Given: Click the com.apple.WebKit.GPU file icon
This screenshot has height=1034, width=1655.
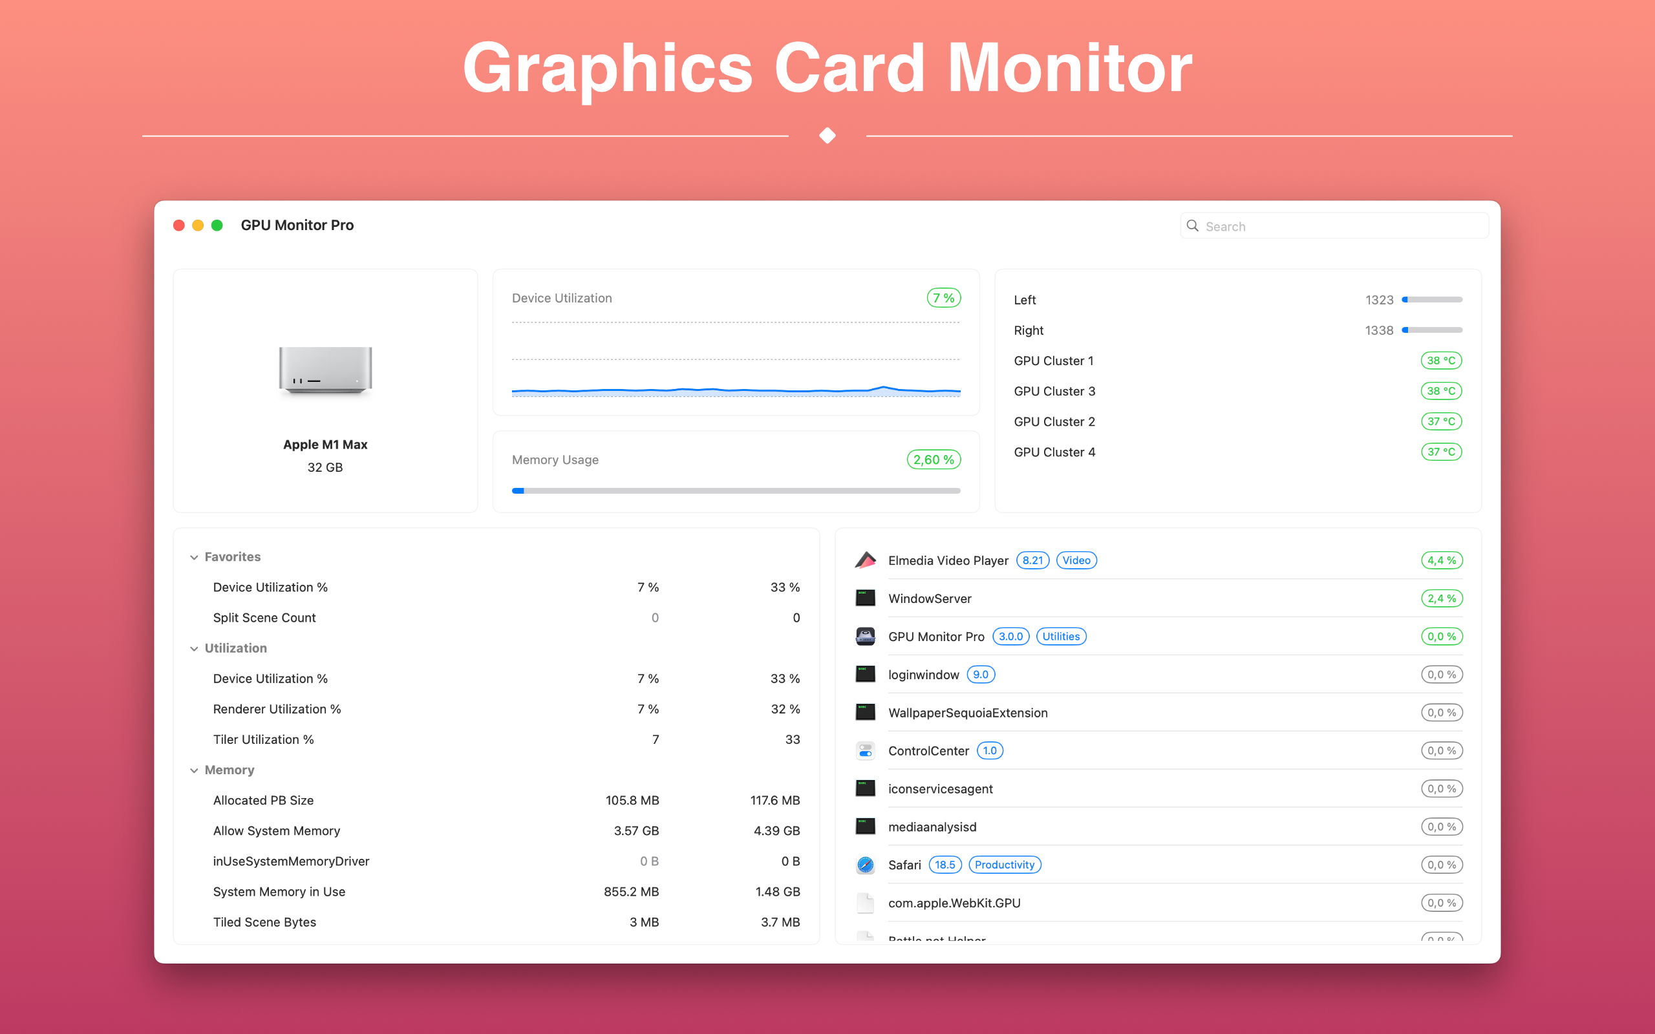Looking at the screenshot, I should [865, 903].
